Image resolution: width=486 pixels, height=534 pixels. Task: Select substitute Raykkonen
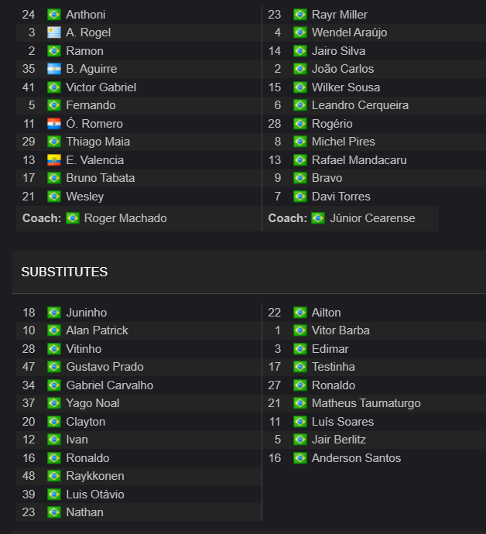point(95,476)
